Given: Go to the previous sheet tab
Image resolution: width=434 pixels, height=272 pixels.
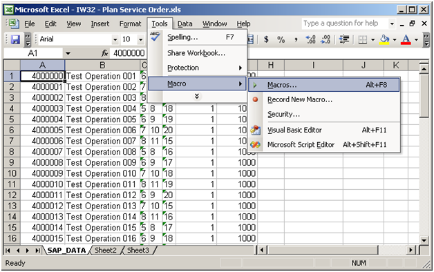Looking at the screenshot, I should [x=18, y=251].
